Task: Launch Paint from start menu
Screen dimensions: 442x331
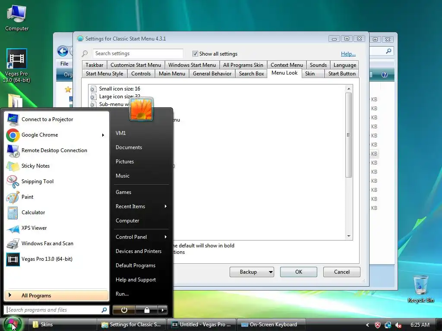Action: 57,197
